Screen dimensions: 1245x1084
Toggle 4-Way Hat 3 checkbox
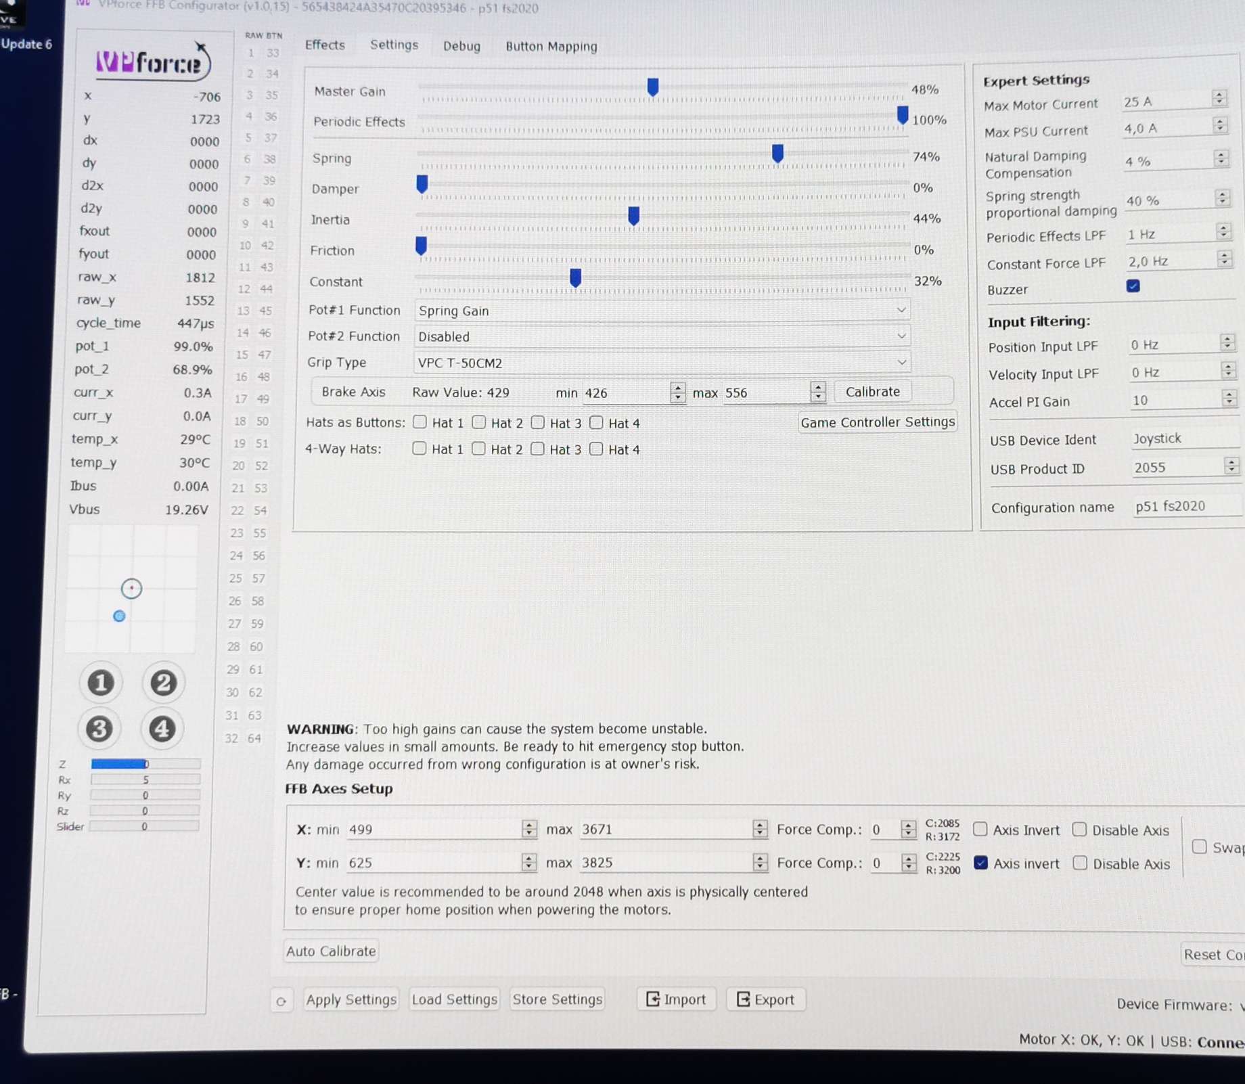[537, 449]
